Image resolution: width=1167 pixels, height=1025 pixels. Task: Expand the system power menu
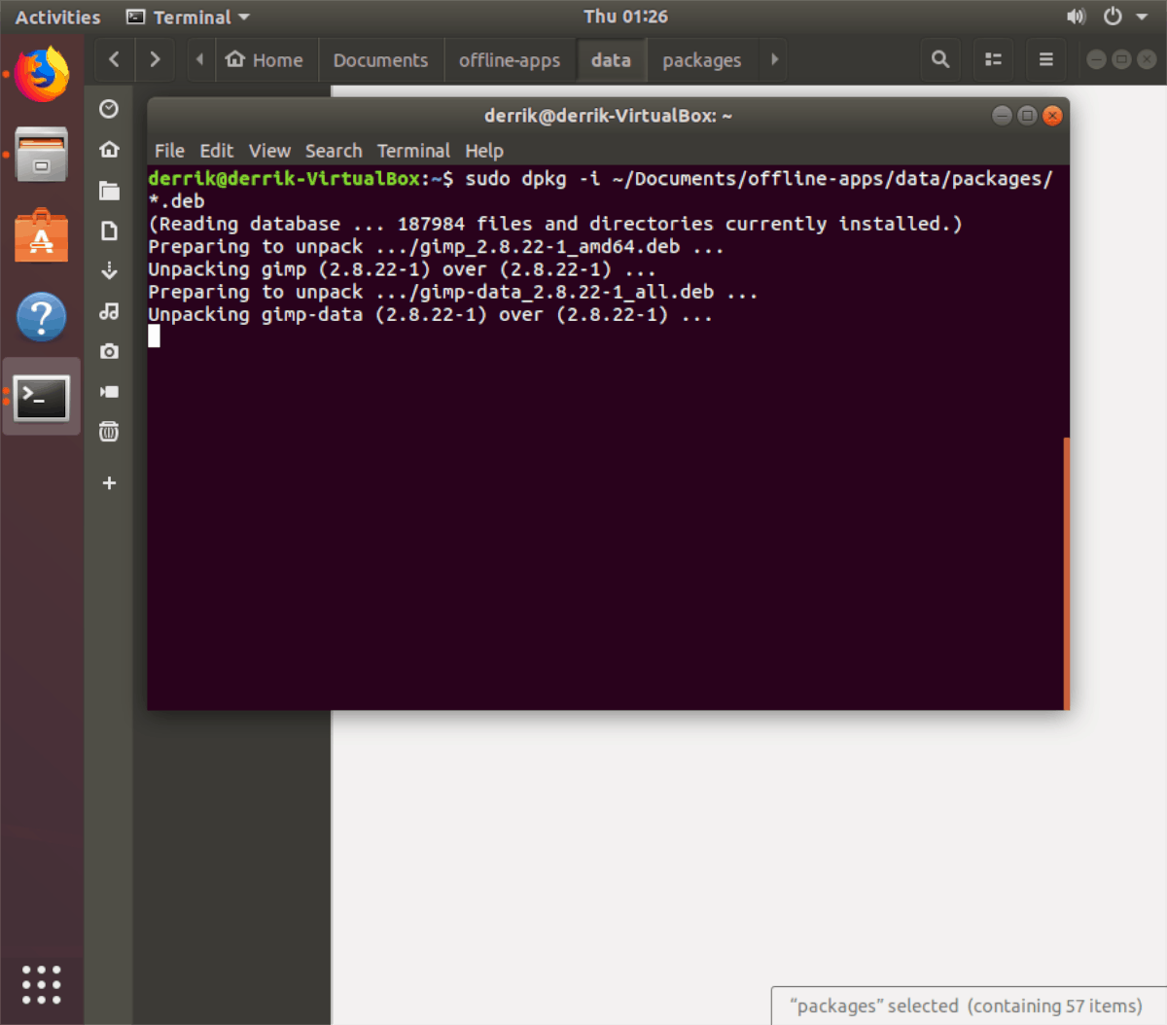[x=1124, y=17]
